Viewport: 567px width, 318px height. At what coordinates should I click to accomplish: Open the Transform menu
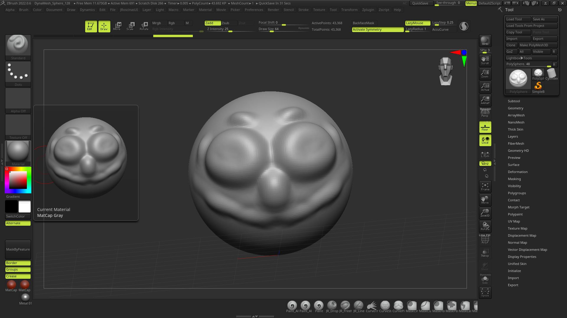pos(349,10)
